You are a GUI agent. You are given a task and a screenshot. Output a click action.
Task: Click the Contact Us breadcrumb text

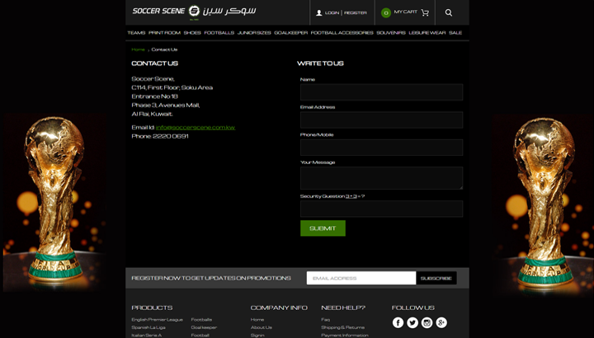tap(164, 49)
